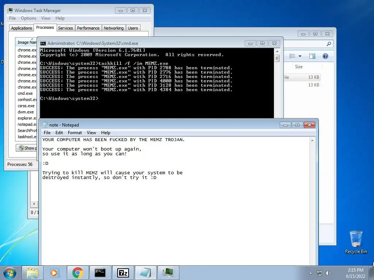Viewport: 374px width, 280px height.
Task: Switch to the Users tab
Action: [x=133, y=28]
